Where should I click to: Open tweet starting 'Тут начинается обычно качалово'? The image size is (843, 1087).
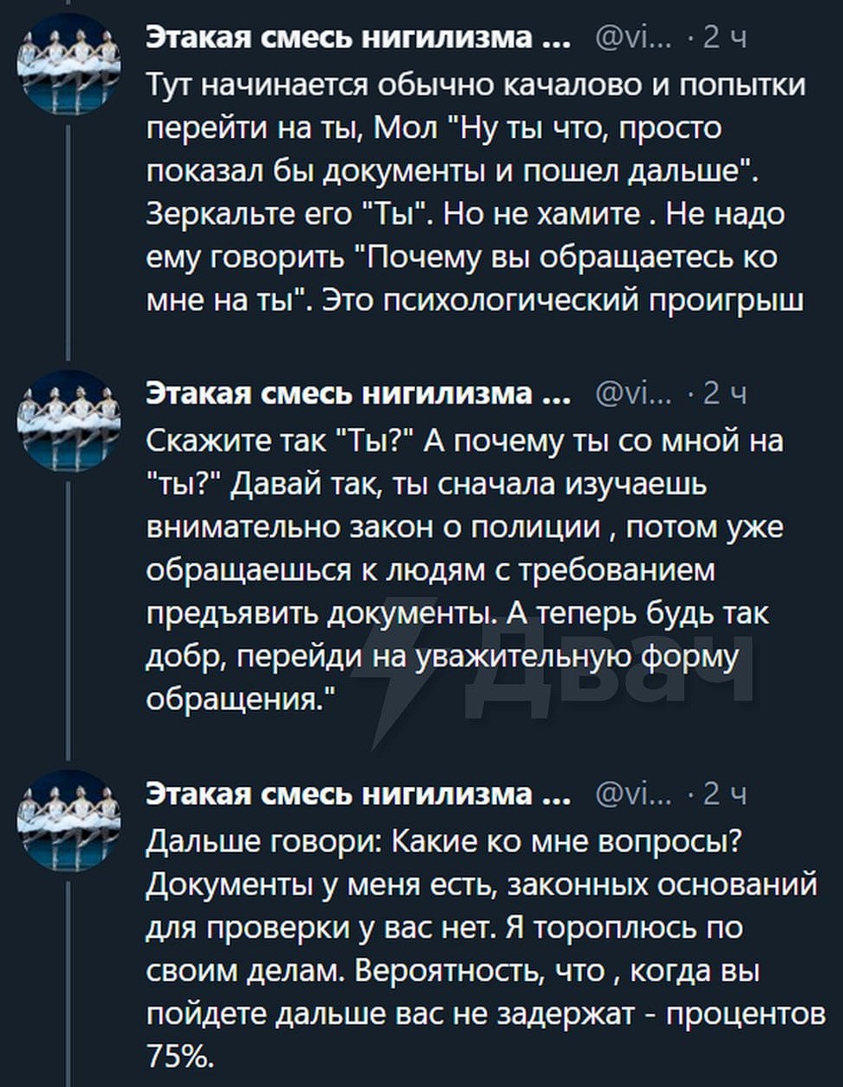point(475,192)
